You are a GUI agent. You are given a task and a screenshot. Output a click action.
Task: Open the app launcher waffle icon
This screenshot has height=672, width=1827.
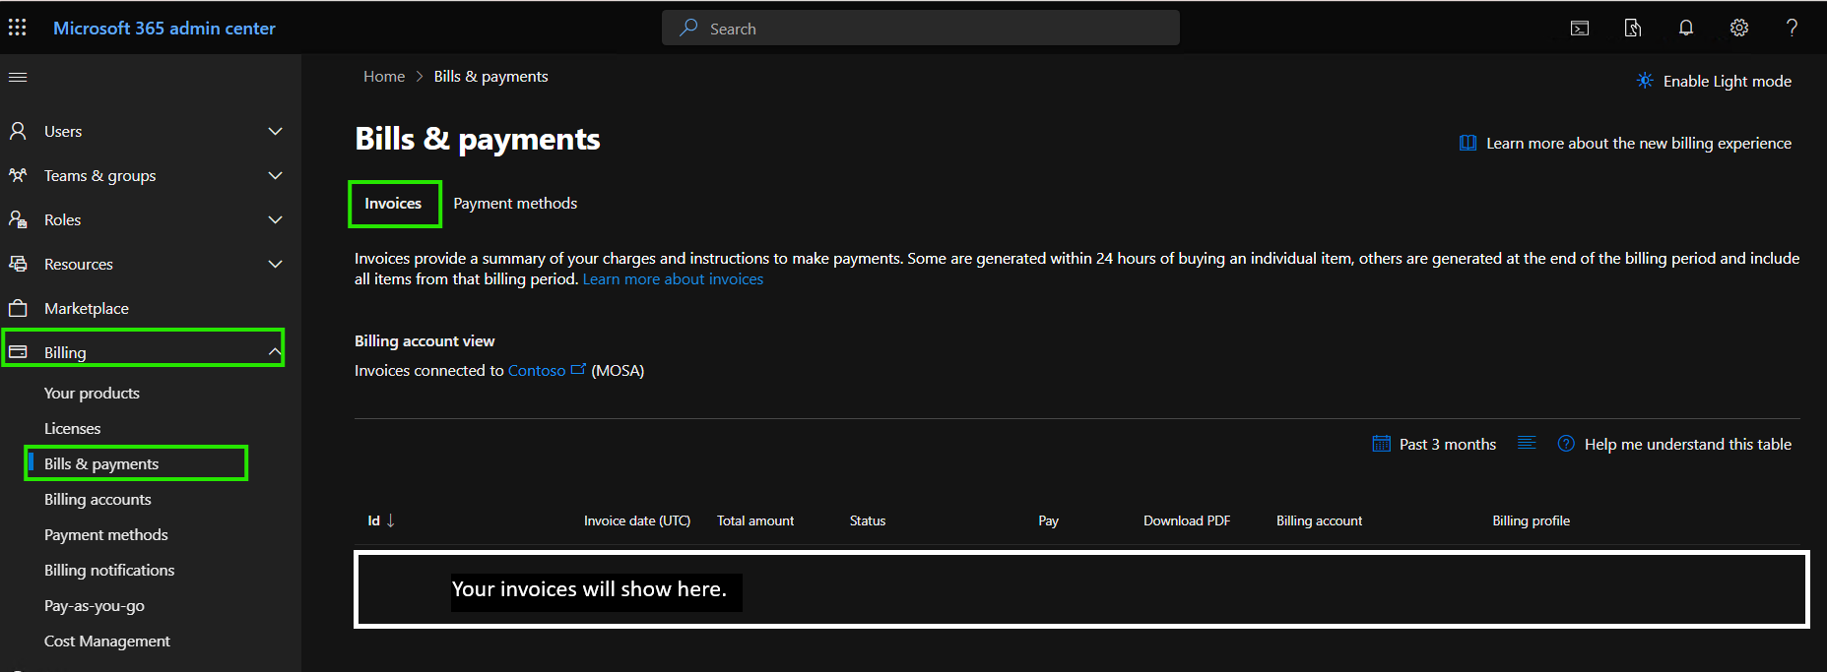pos(18,28)
